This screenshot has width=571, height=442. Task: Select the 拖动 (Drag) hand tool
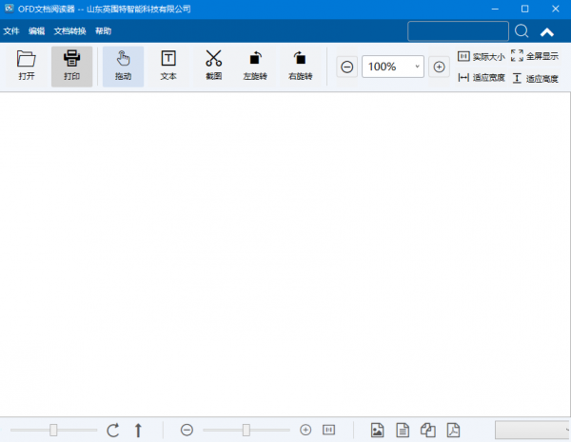click(x=123, y=60)
